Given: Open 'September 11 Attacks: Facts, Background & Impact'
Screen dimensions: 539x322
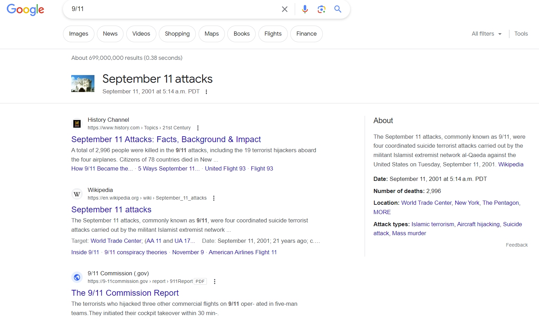Looking at the screenshot, I should pyautogui.click(x=166, y=139).
